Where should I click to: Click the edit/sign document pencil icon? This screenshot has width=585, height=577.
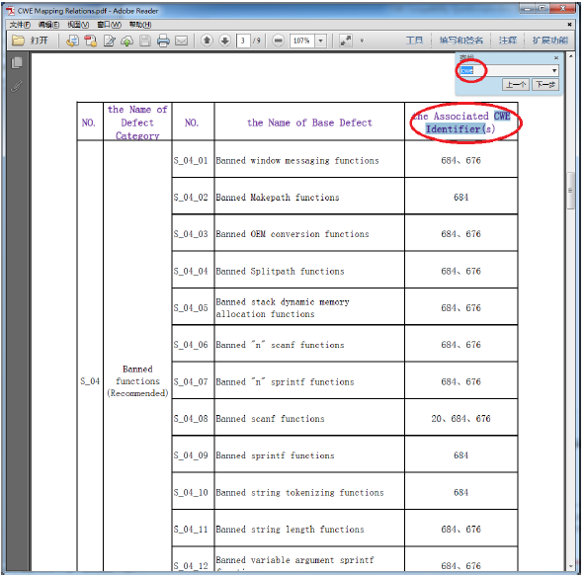click(109, 41)
